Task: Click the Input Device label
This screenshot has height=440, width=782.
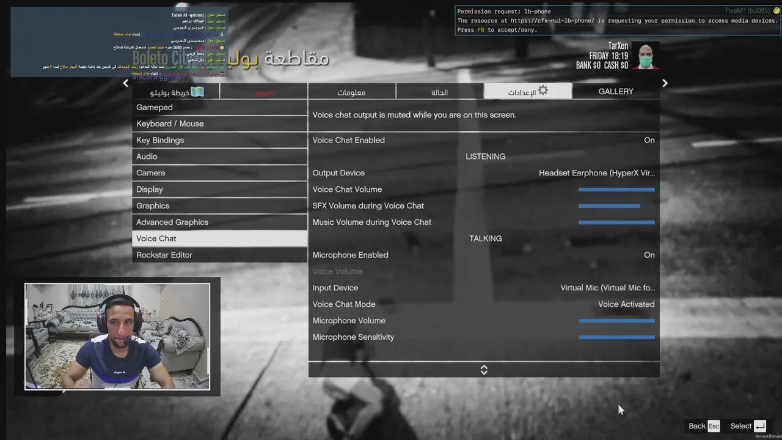Action: (x=335, y=288)
